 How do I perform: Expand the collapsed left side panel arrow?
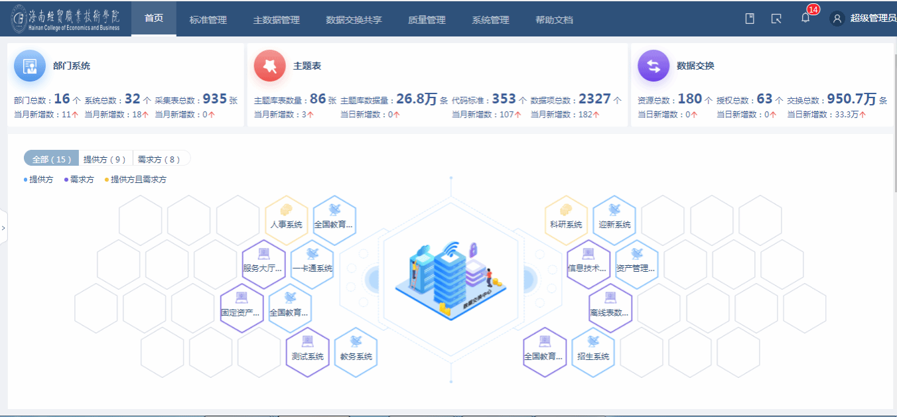pos(3,227)
